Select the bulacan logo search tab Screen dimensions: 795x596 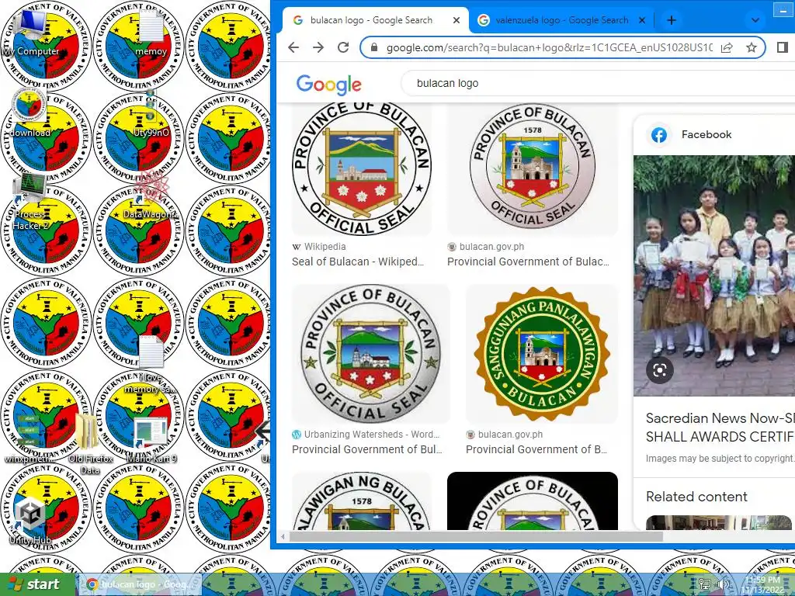point(375,20)
